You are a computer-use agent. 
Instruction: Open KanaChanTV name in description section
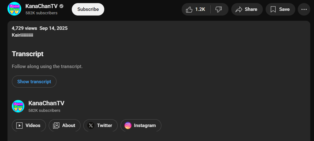46,103
